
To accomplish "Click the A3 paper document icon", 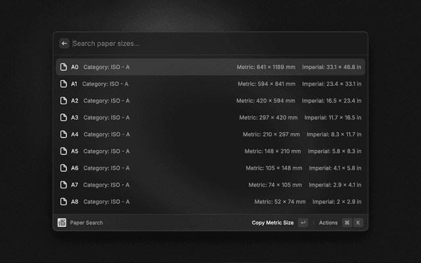I will pos(64,118).
